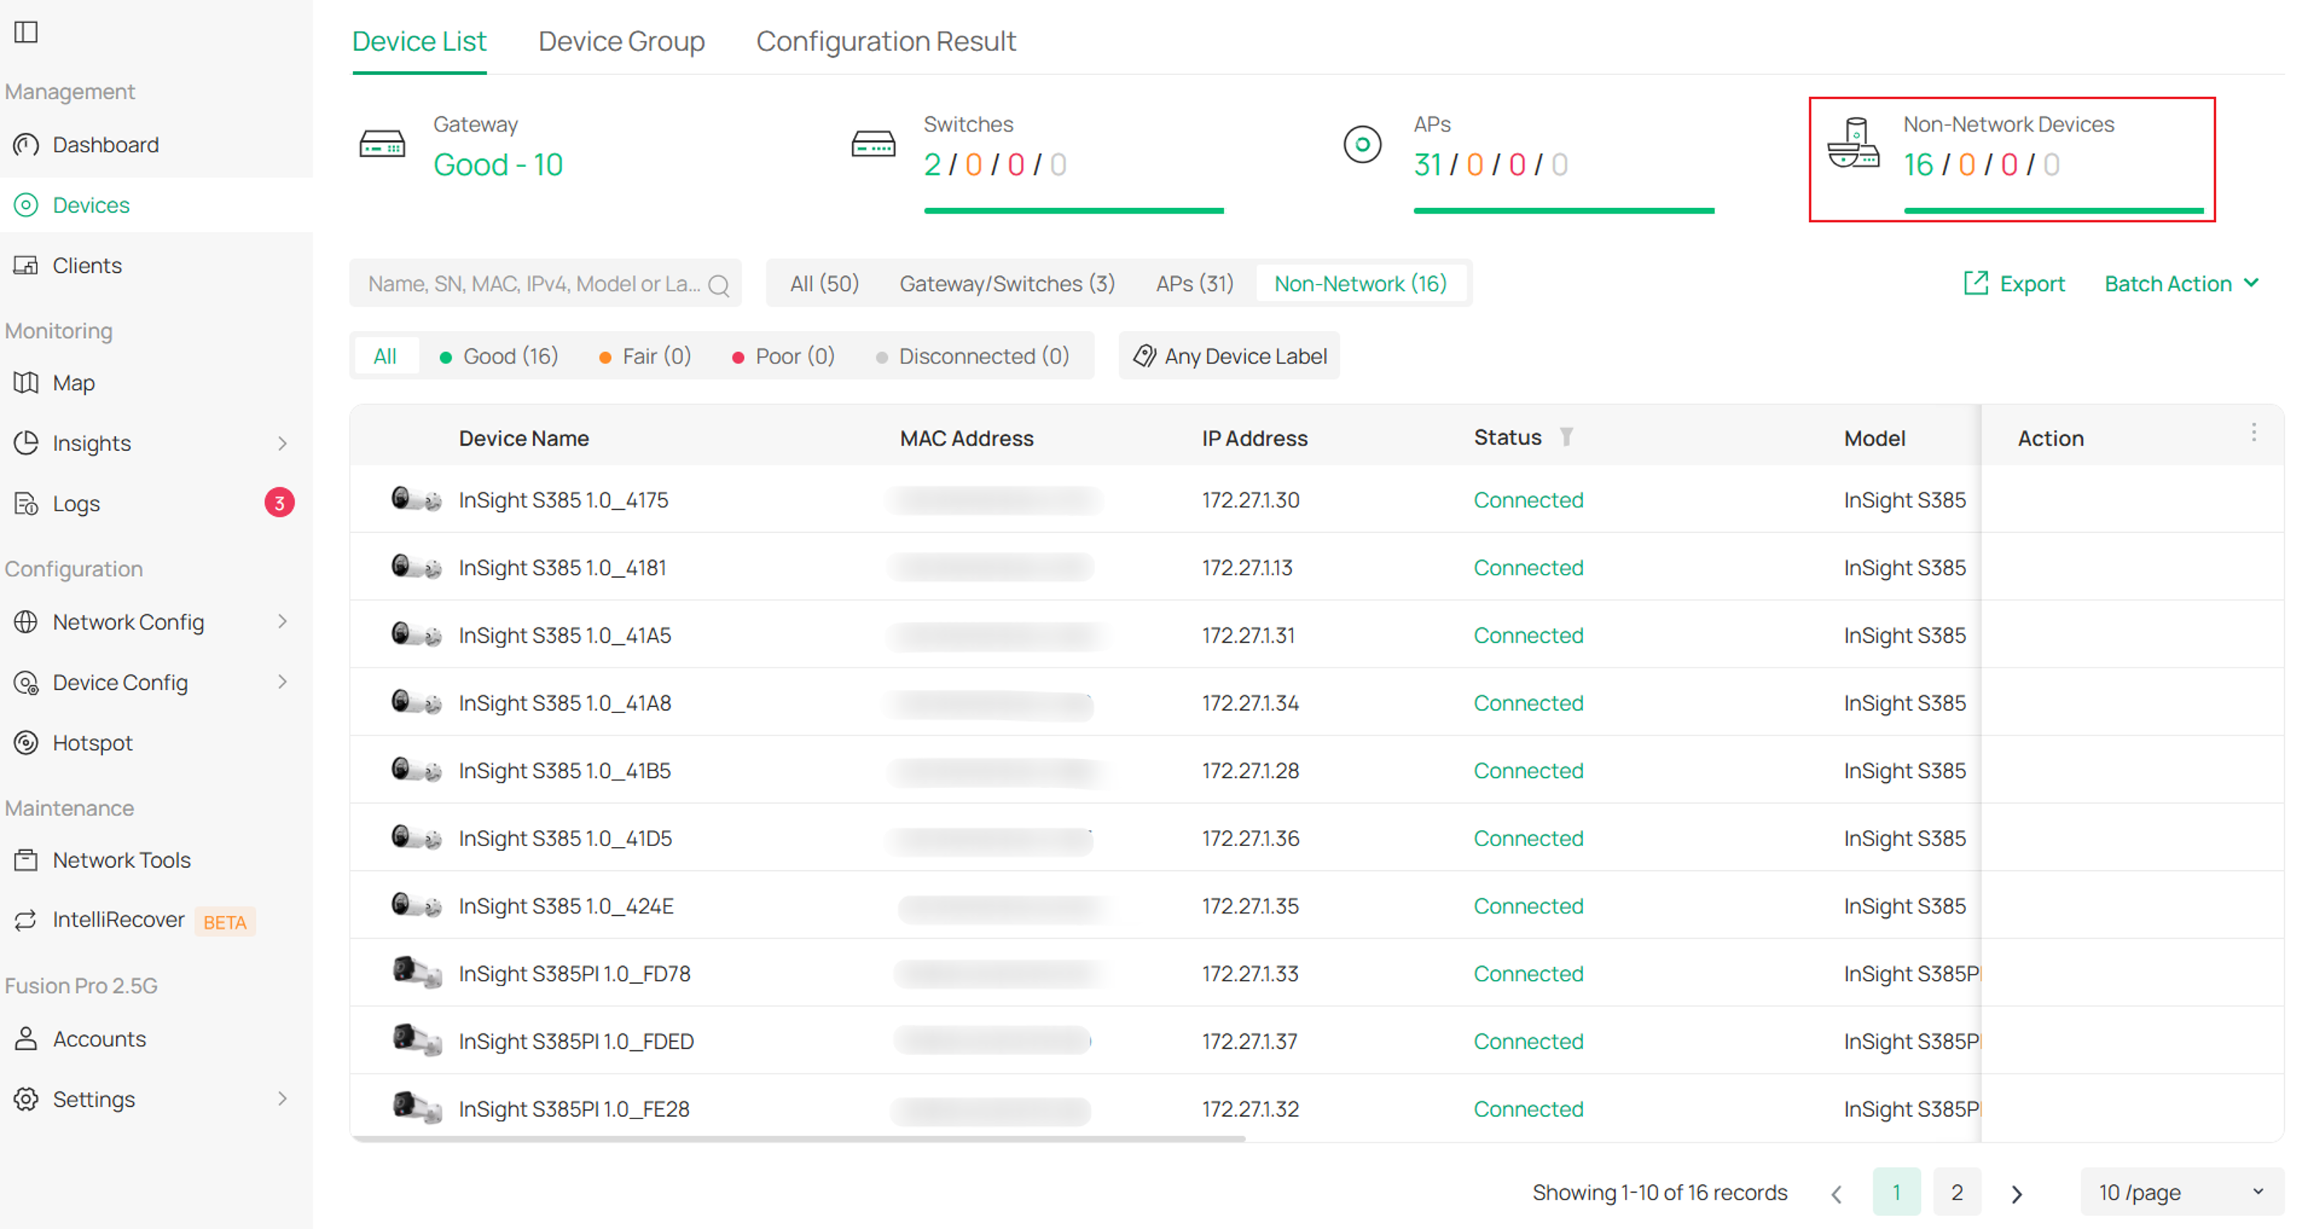Click the search magnifier icon
This screenshot has width=2308, height=1229.
tap(719, 285)
